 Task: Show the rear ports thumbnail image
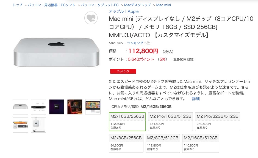pyautogui.click(x=38, y=107)
